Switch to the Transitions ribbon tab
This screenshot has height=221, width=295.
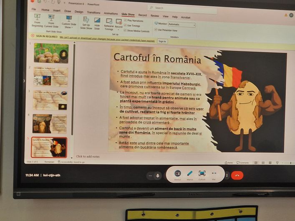pos(93,13)
